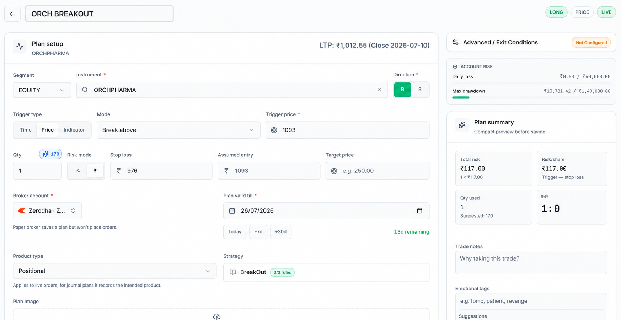
Task: Edit the Trigger price field showing 1093
Action: pos(348,130)
